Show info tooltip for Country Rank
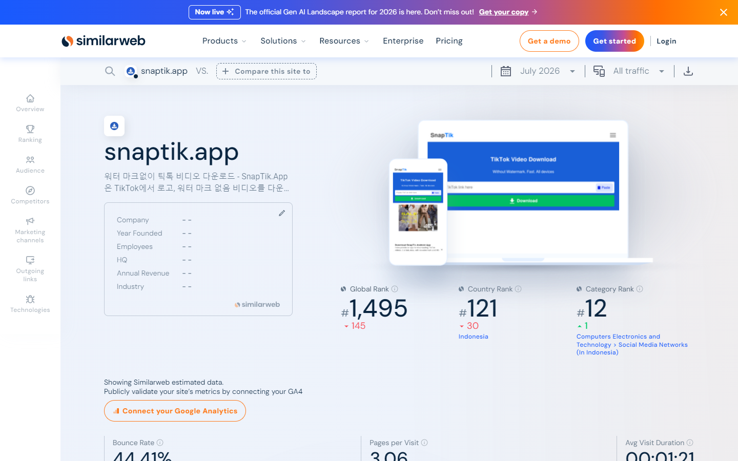This screenshot has width=738, height=461. 518,289
